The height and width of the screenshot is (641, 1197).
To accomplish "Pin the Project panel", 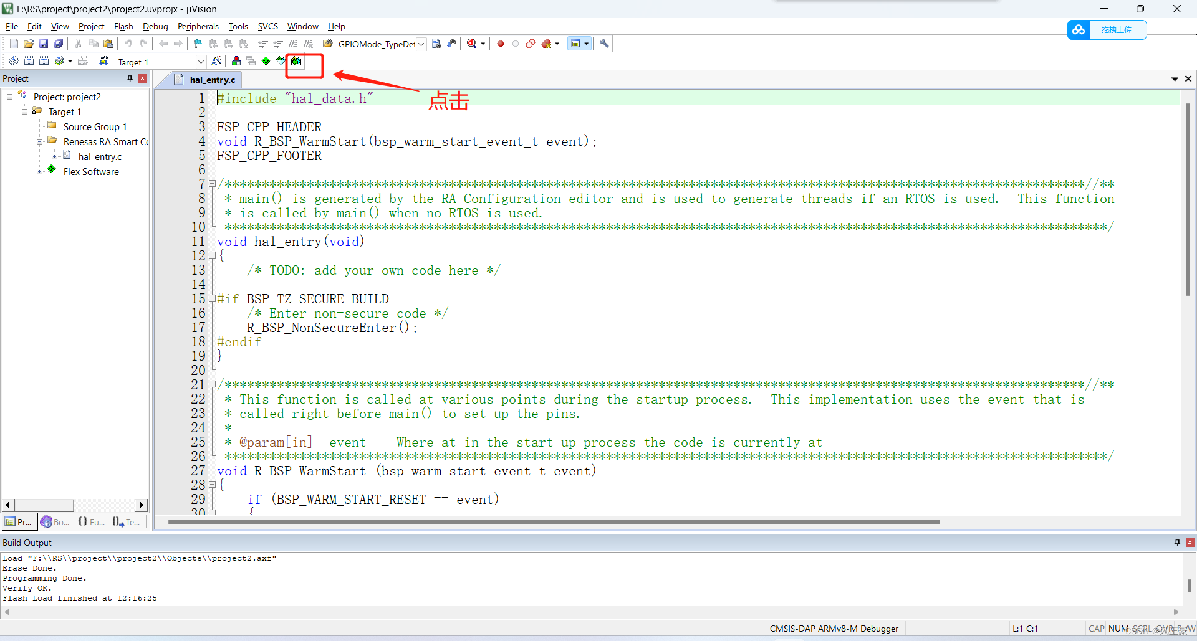I will 130,78.
